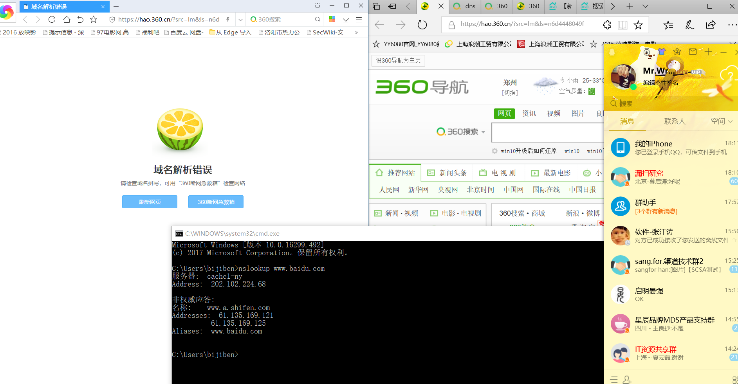The width and height of the screenshot is (738, 384).
Task: Switch to the Edge dns tab
Action: pyautogui.click(x=465, y=6)
